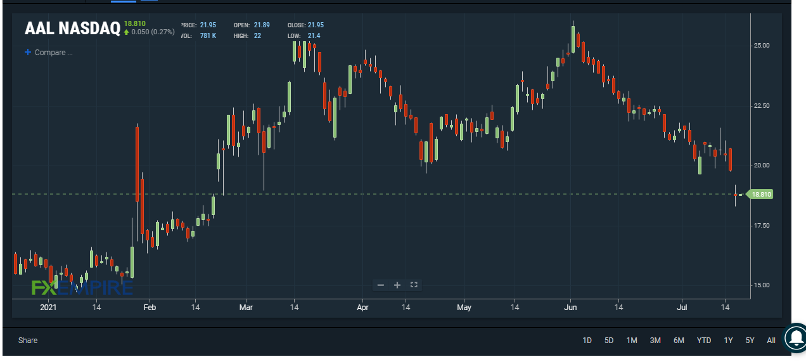The height and width of the screenshot is (364, 806).
Task: Click the 20.00 price axis label
Action: (x=761, y=166)
